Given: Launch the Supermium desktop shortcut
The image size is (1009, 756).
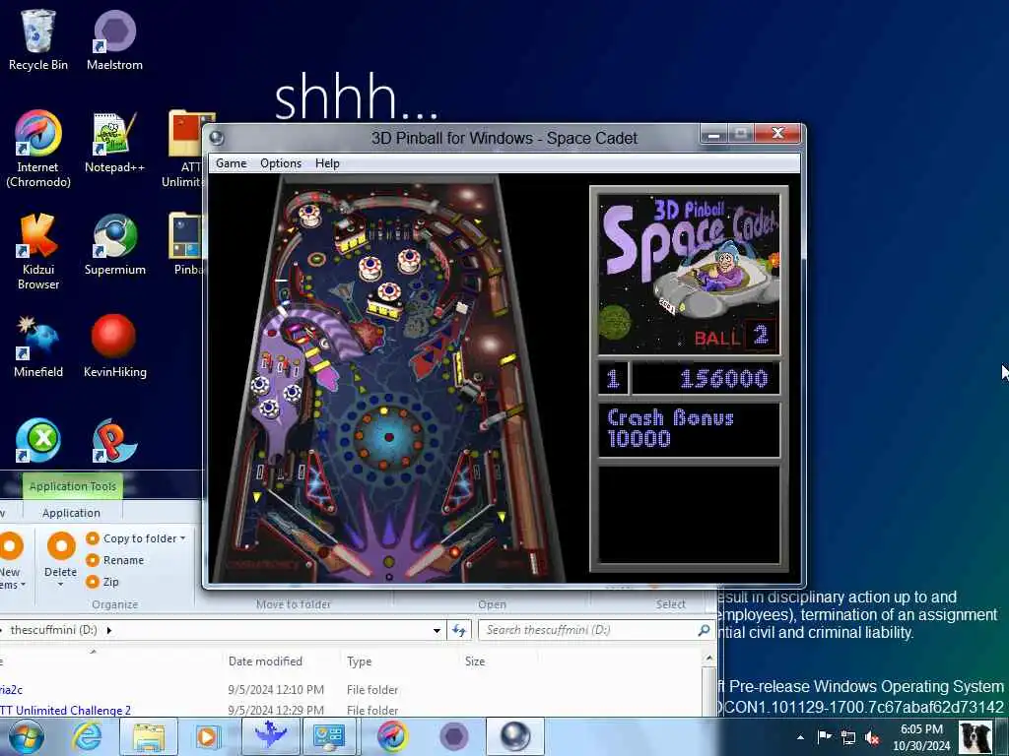Looking at the screenshot, I should coord(114,245).
